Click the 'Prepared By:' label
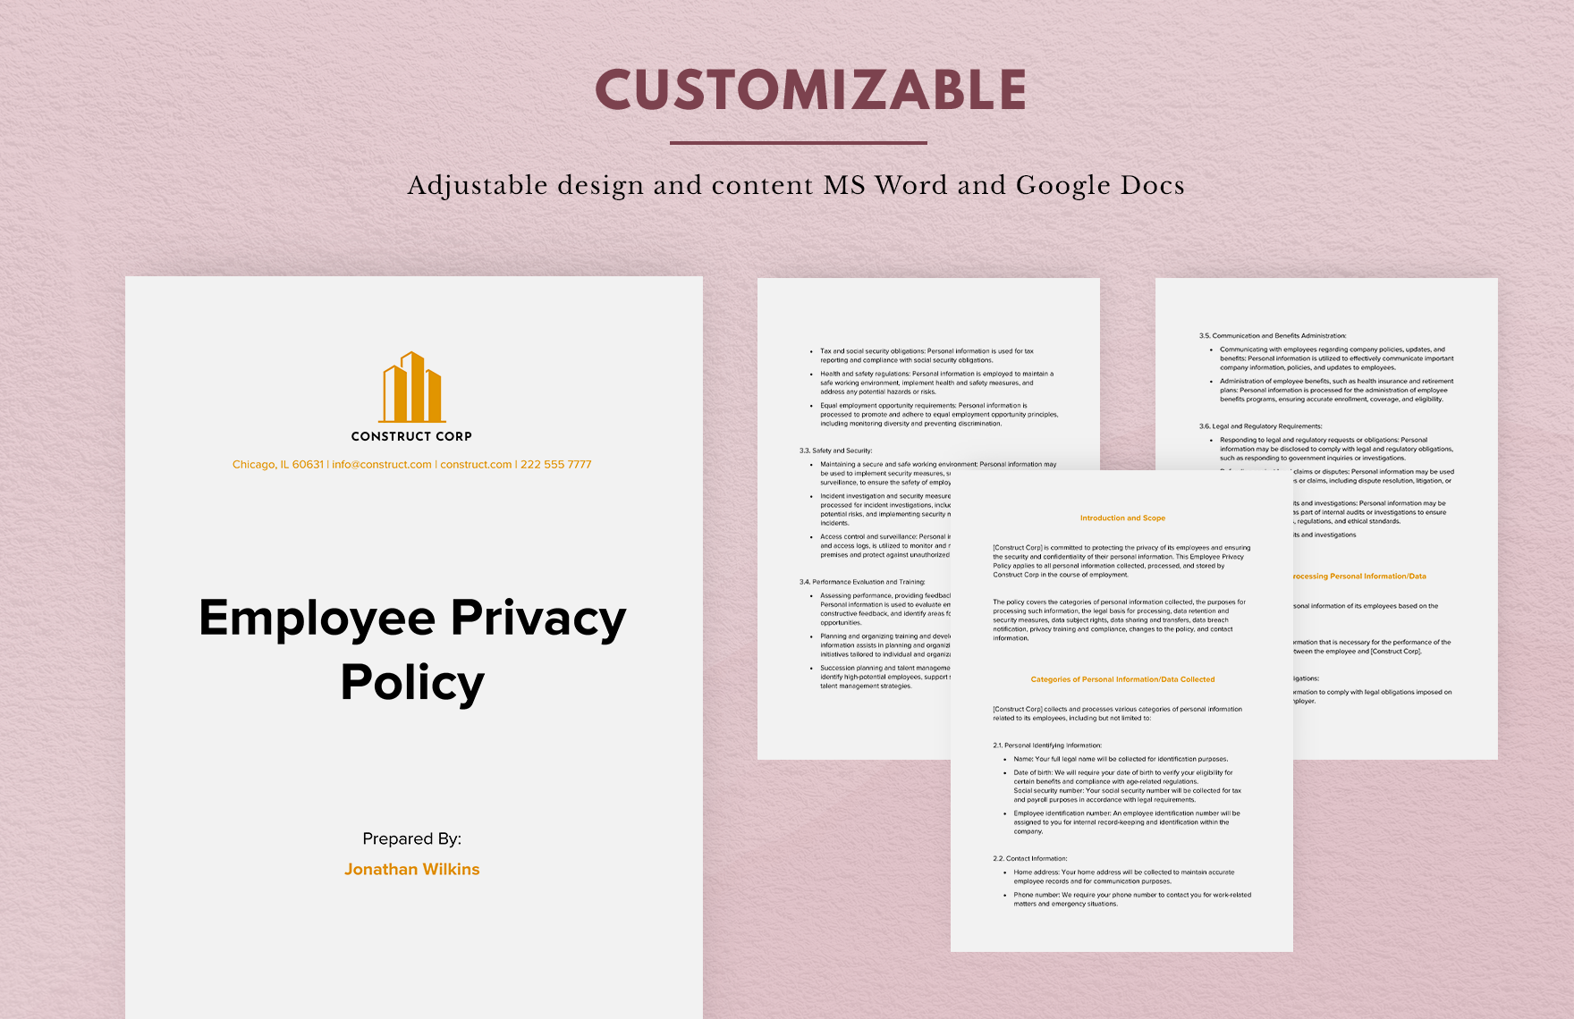1574x1019 pixels. [412, 838]
